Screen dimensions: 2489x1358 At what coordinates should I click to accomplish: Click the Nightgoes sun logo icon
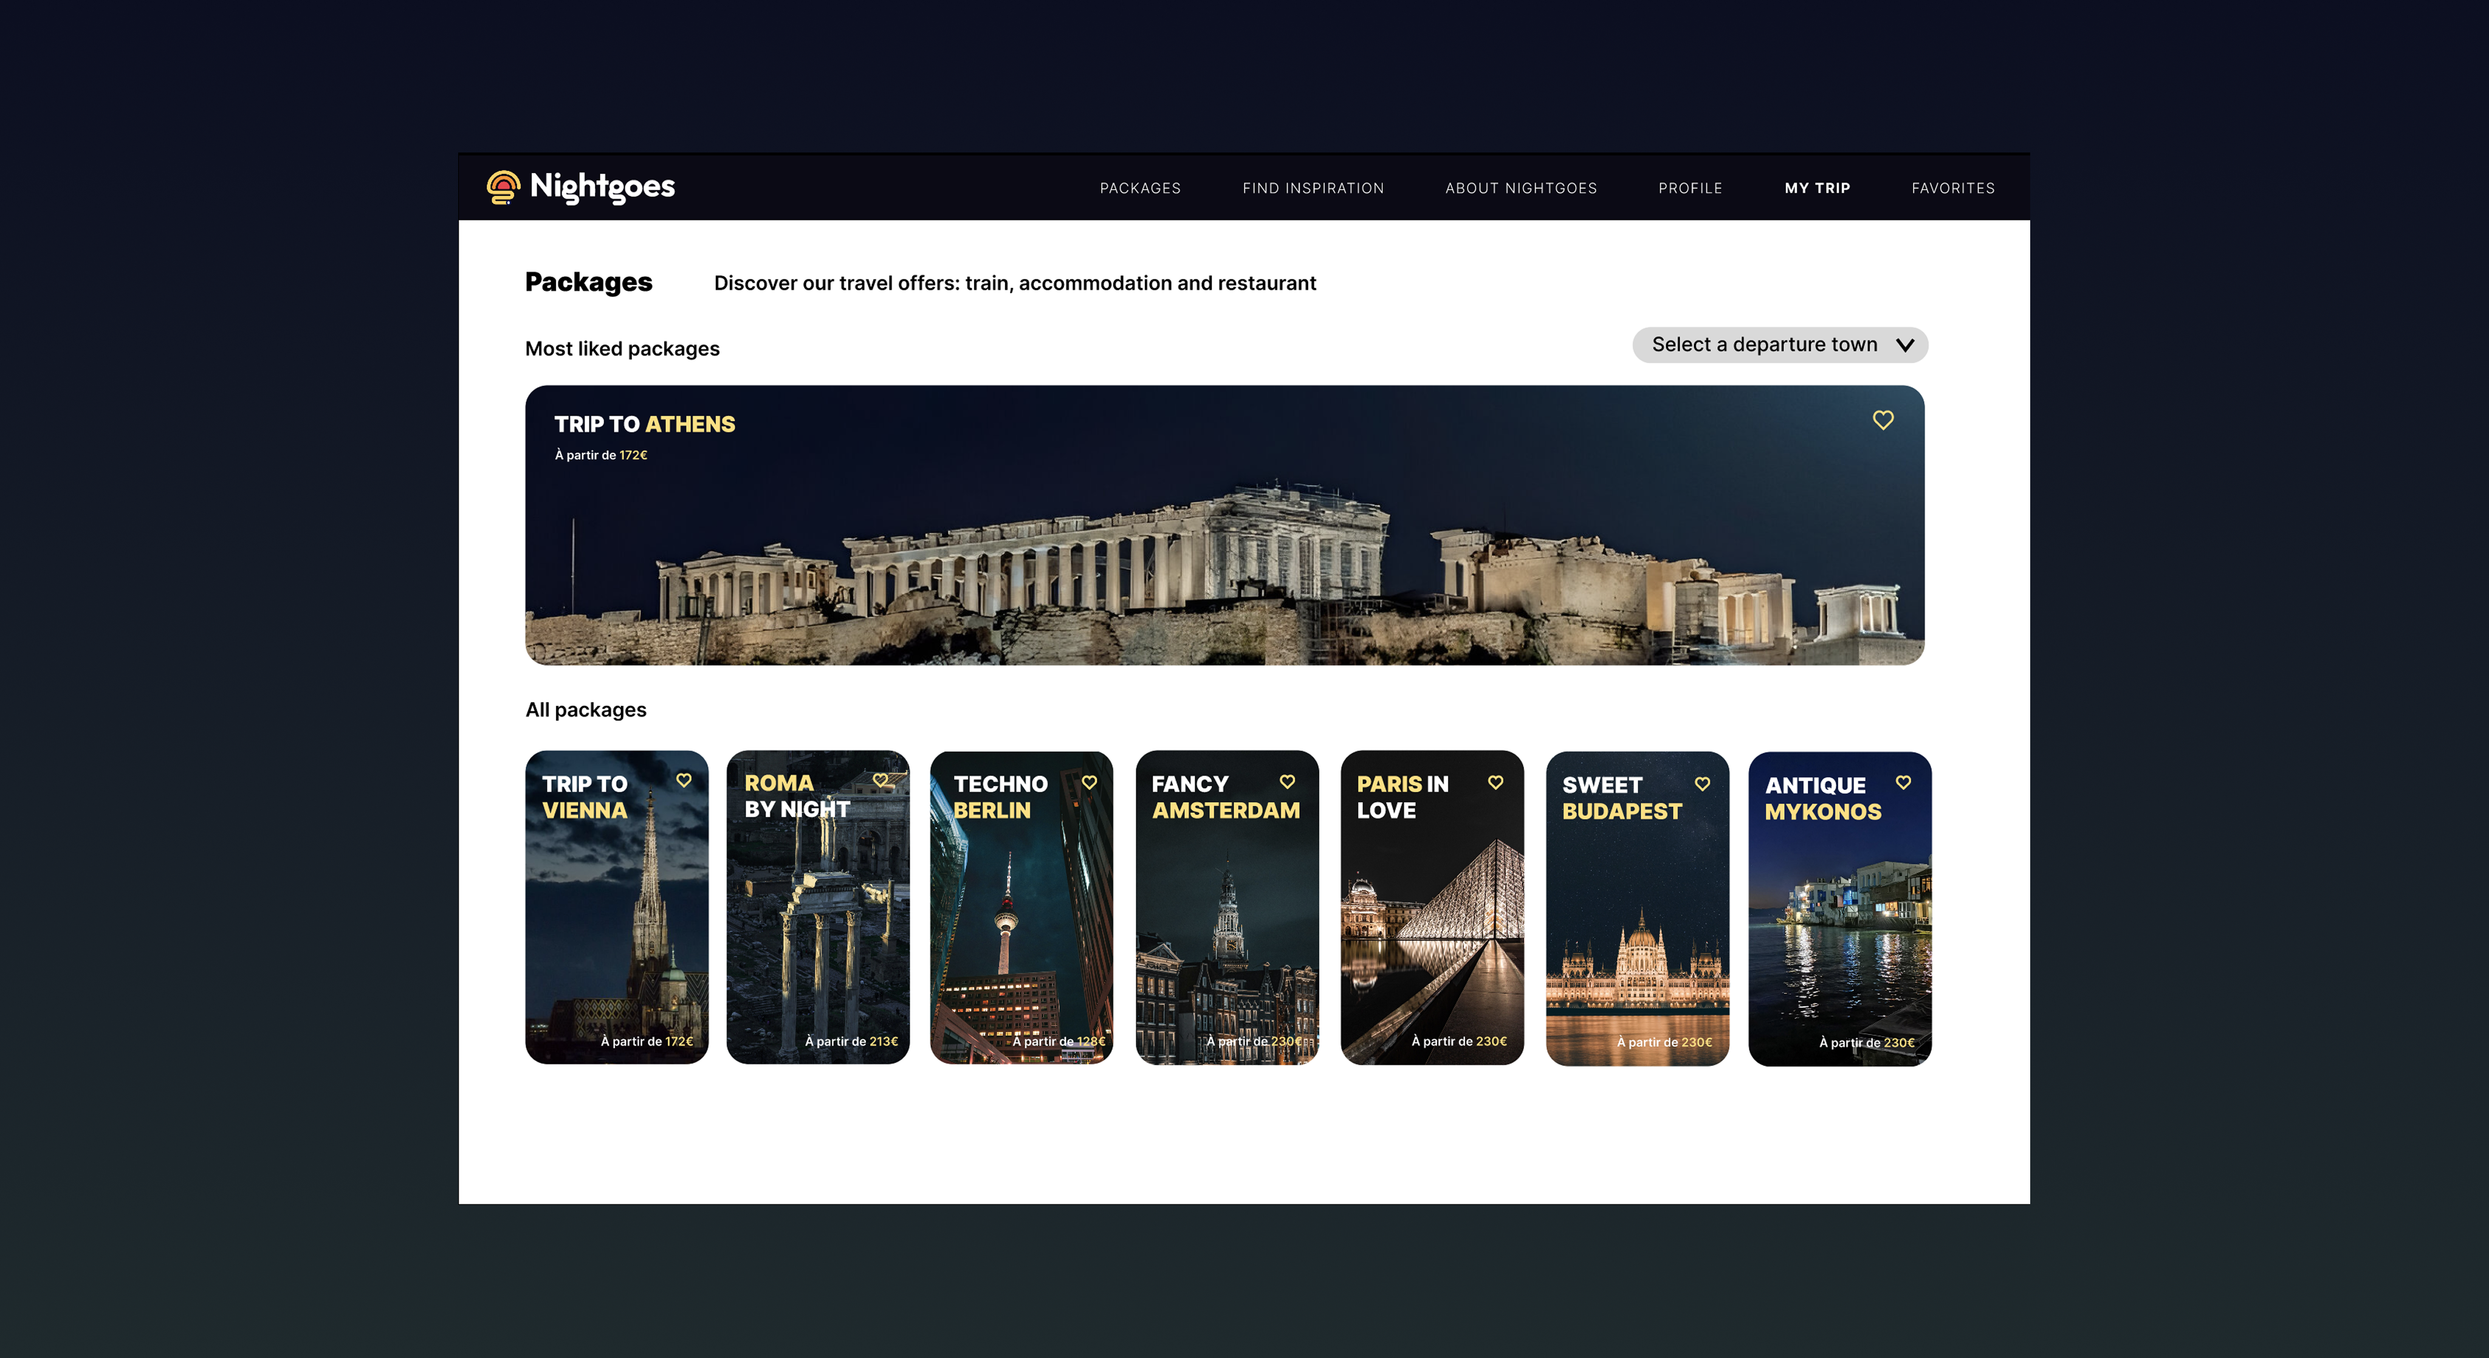(x=503, y=187)
